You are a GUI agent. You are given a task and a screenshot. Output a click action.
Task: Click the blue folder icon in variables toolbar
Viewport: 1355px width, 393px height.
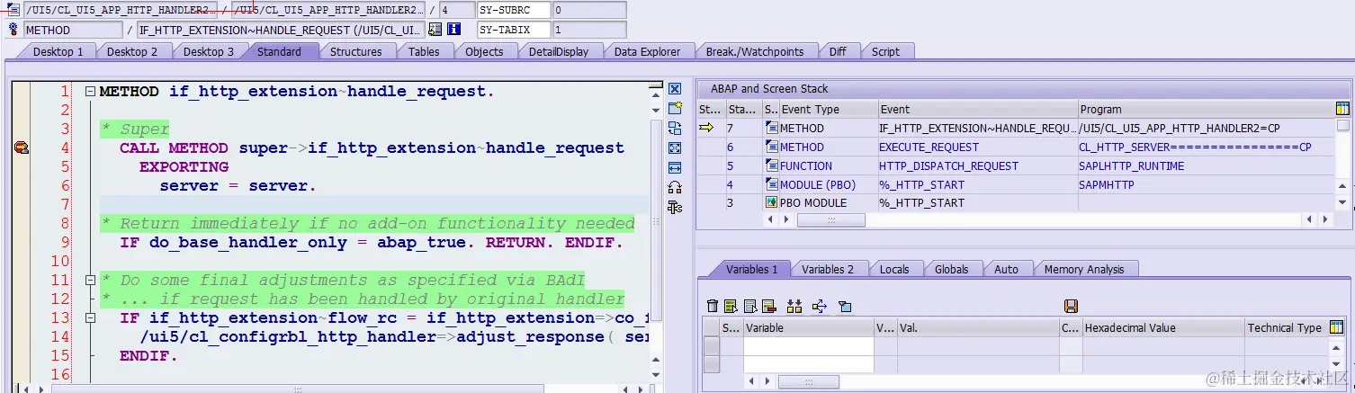click(845, 307)
